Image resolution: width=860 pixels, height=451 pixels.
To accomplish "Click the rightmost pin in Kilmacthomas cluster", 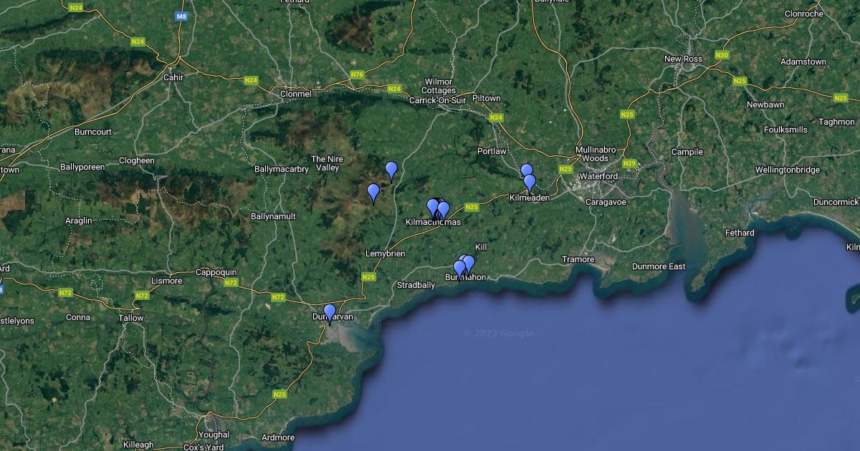I will (444, 210).
